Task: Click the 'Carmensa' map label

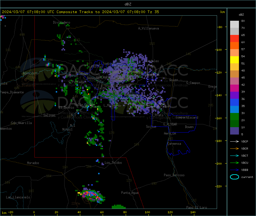Action: [174, 144]
